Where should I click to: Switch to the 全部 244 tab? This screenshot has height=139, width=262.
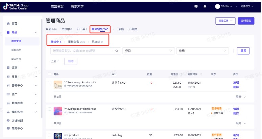pyautogui.click(x=51, y=29)
